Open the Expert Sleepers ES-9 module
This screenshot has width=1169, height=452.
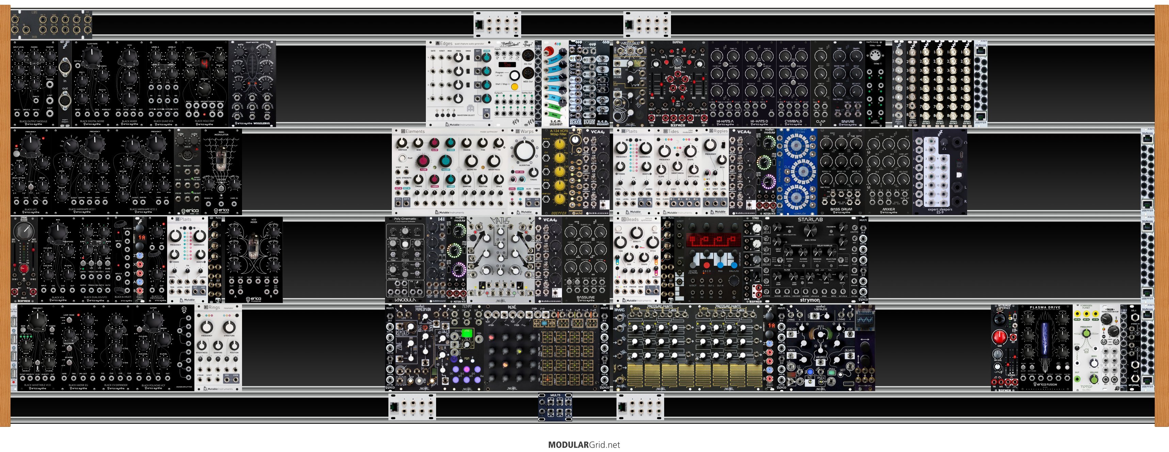click(940, 172)
